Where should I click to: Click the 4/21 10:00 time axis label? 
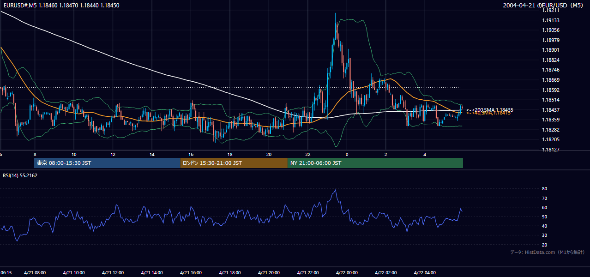(74, 272)
